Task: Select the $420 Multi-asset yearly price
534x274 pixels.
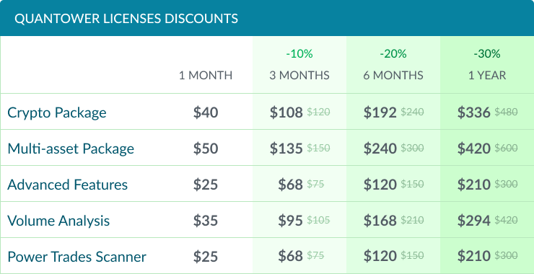Action: pos(473,149)
